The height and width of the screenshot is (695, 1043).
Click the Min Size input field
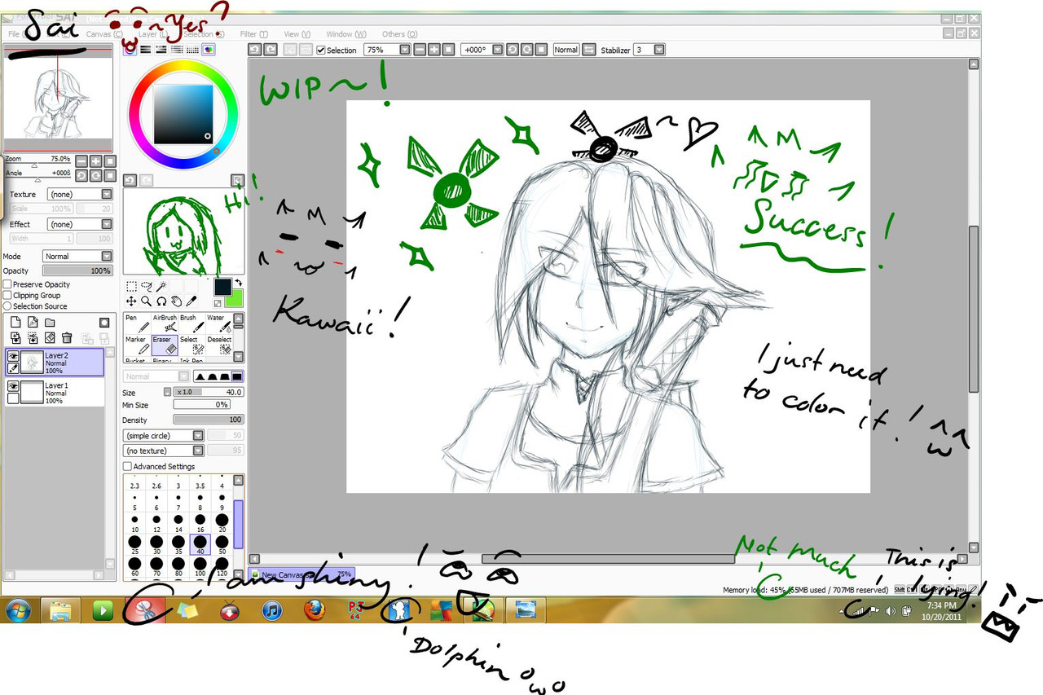(x=202, y=405)
